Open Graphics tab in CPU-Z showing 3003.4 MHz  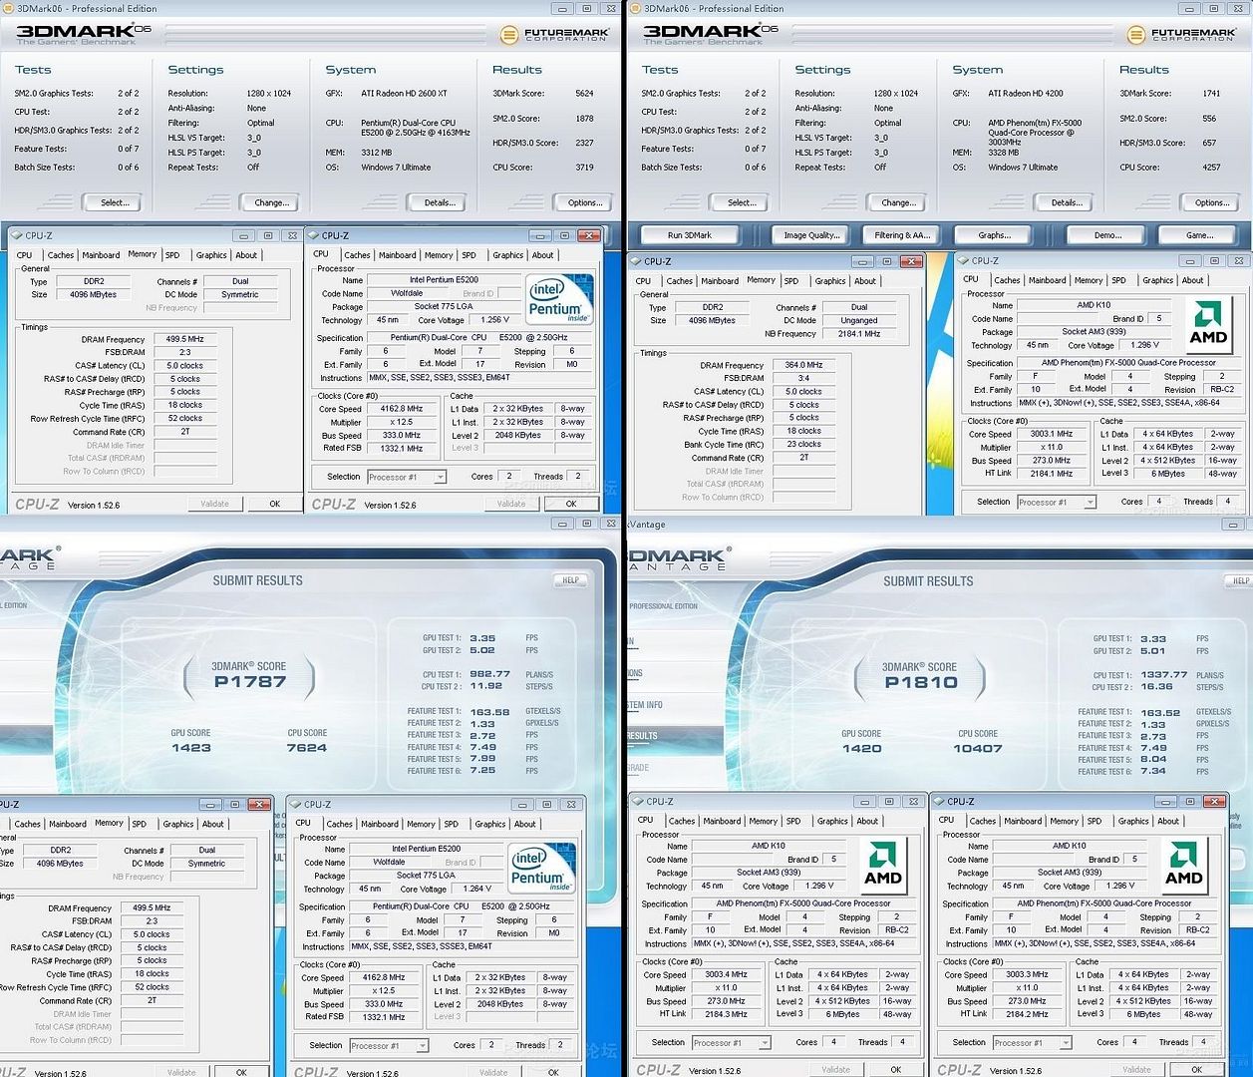832,822
